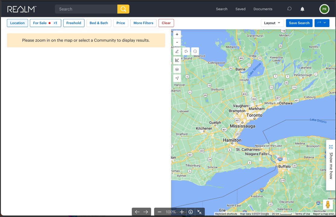The width and height of the screenshot is (336, 217).
Task: Open the blue share dropdown button
Action: [322, 23]
